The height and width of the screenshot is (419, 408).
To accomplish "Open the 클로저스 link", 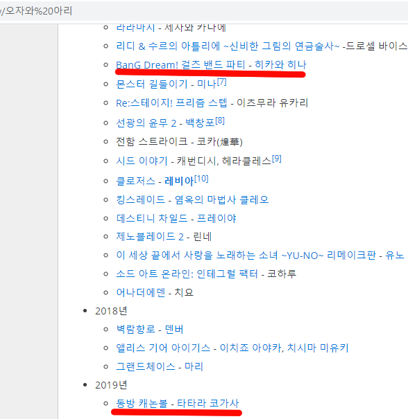I will coord(135,181).
